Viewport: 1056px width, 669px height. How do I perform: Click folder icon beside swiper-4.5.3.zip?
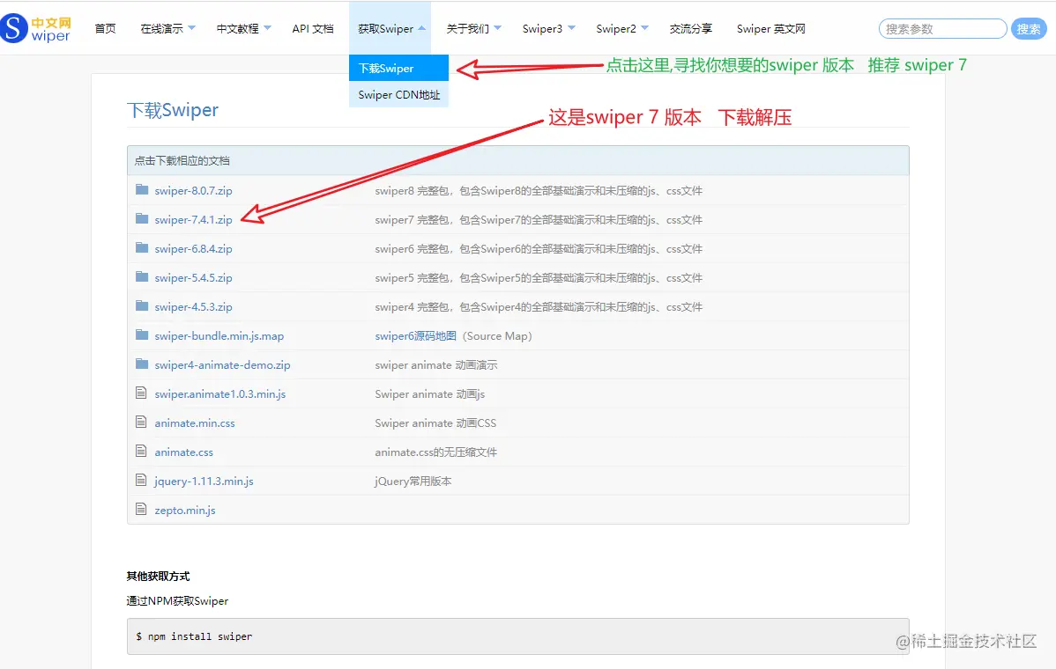click(141, 306)
